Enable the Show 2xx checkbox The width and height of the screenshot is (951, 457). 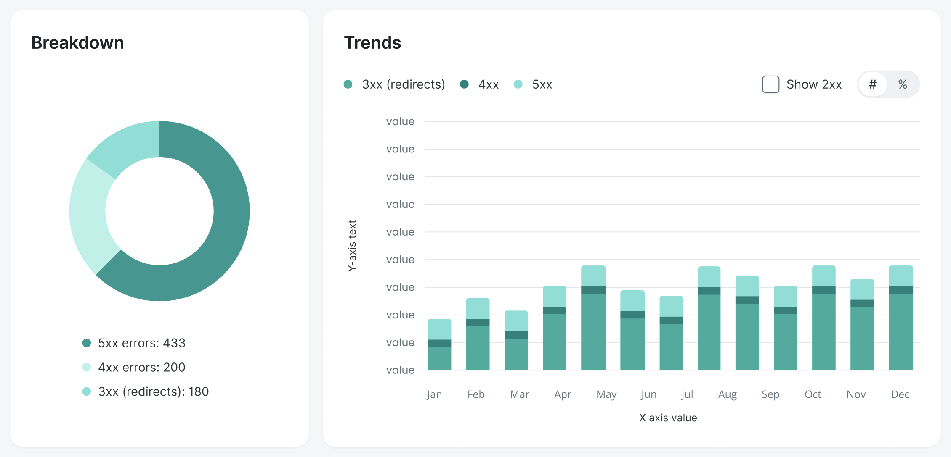(770, 84)
